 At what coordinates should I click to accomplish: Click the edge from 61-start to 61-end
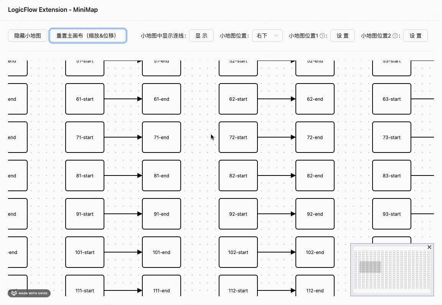point(123,99)
